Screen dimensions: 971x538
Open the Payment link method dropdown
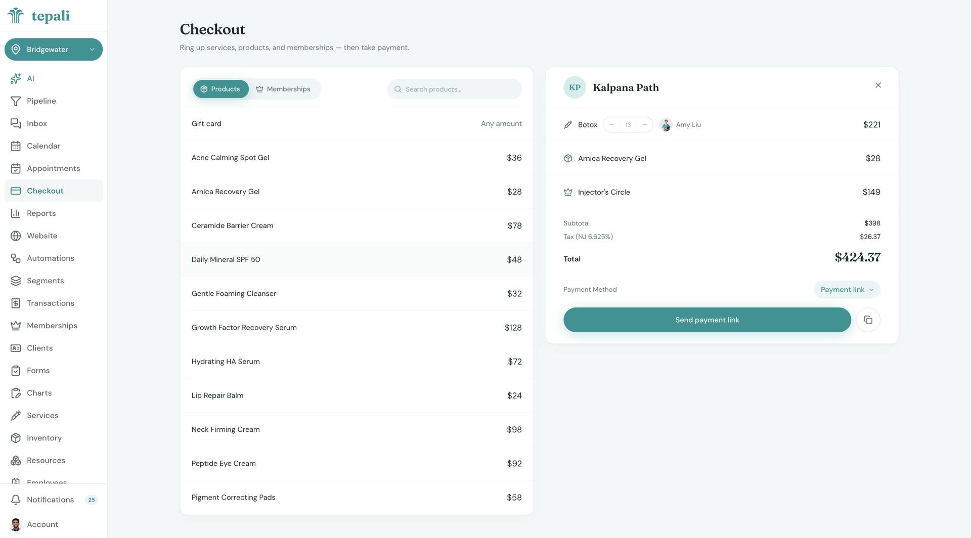[x=847, y=290]
